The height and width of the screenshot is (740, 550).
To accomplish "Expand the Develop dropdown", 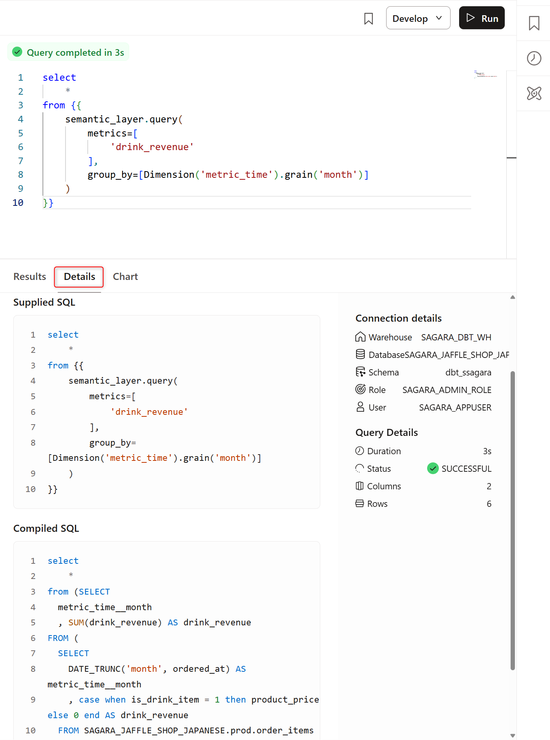I will click(418, 18).
